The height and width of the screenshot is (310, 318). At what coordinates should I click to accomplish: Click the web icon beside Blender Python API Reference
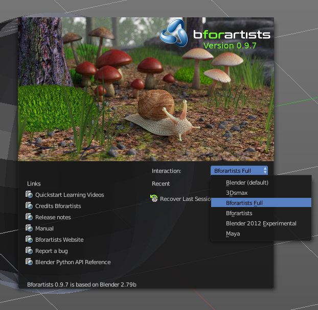tap(29, 262)
